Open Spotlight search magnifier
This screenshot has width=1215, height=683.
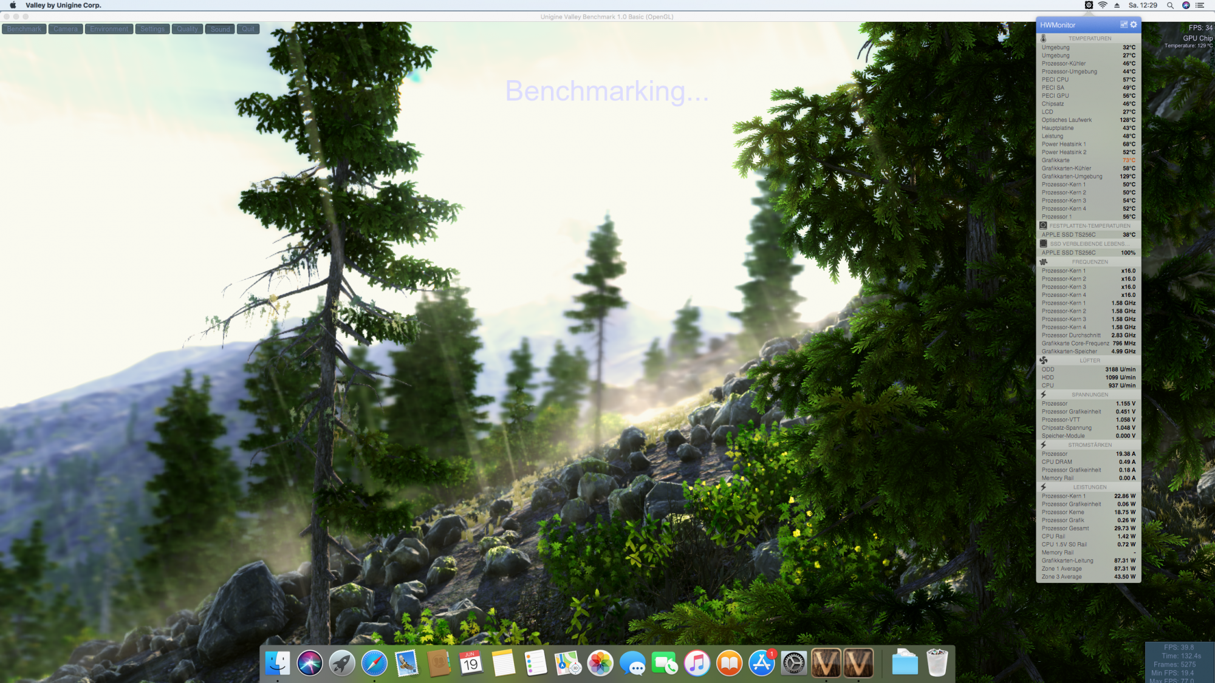(x=1170, y=5)
